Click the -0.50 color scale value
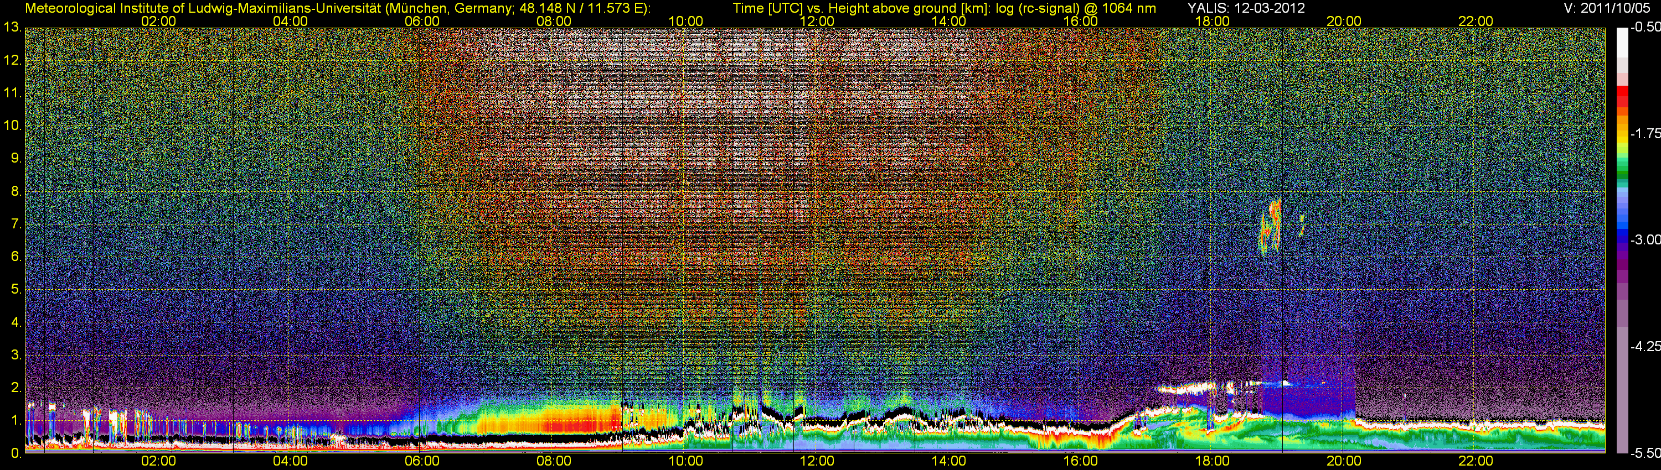The width and height of the screenshot is (1661, 470). coord(1645,27)
